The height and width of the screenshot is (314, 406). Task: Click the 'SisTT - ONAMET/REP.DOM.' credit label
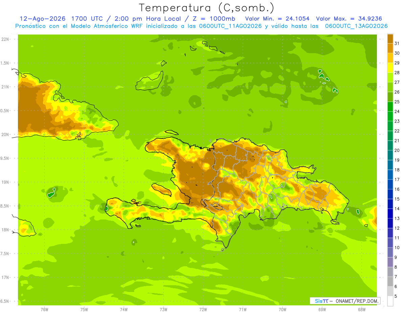pyautogui.click(x=345, y=301)
